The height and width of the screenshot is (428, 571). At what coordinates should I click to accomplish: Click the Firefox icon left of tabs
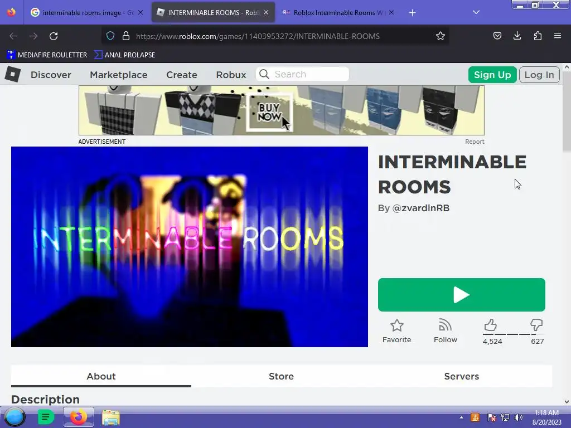pyautogui.click(x=11, y=12)
